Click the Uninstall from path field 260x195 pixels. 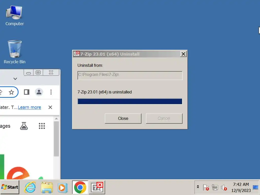(130, 75)
